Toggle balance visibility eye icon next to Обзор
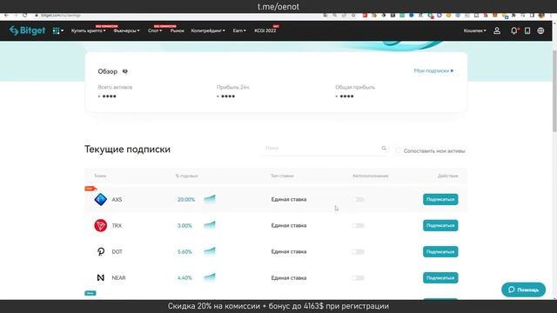This screenshot has width=557, height=313. pos(125,71)
